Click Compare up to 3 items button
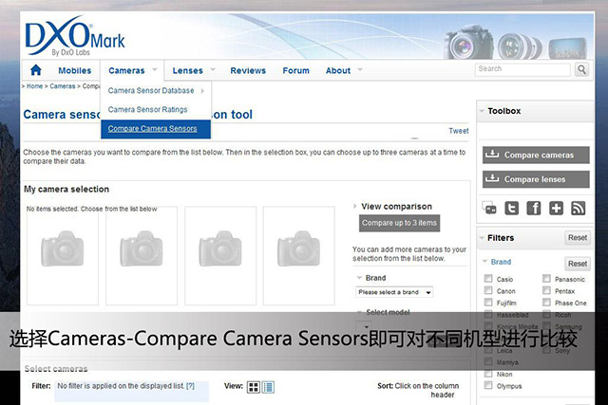This screenshot has height=405, width=608. point(399,223)
